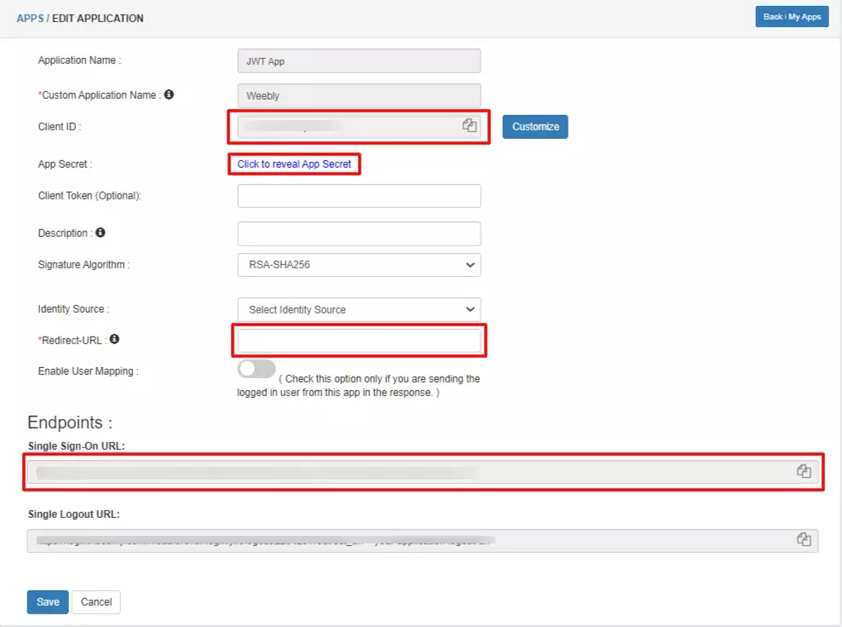The width and height of the screenshot is (842, 627).
Task: Cancel editing the application
Action: pyautogui.click(x=96, y=601)
